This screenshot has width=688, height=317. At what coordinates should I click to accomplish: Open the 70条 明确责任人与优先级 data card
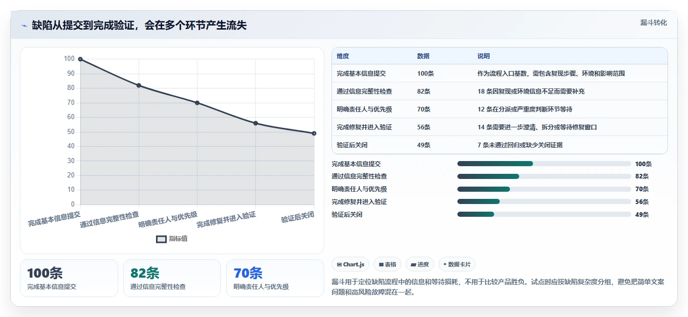275,278
